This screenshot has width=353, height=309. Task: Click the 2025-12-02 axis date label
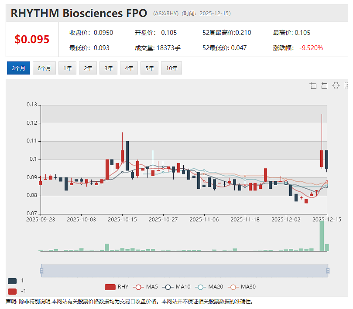(x=286, y=220)
